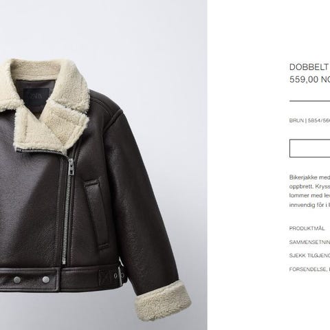Click the left snap button on belt
The image size is (330, 330).
[x=17, y=280]
